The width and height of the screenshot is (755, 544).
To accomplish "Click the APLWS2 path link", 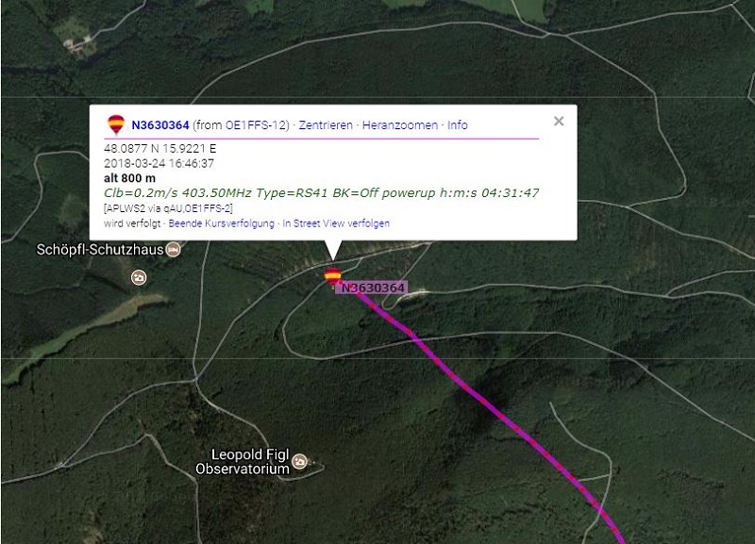I will coord(124,208).
